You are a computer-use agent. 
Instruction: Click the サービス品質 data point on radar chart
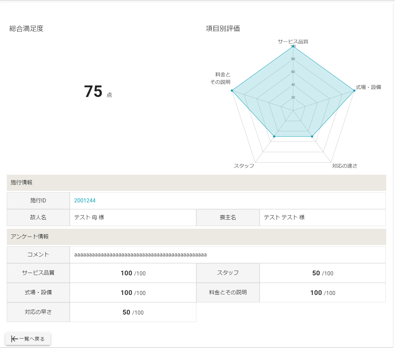coord(293,47)
